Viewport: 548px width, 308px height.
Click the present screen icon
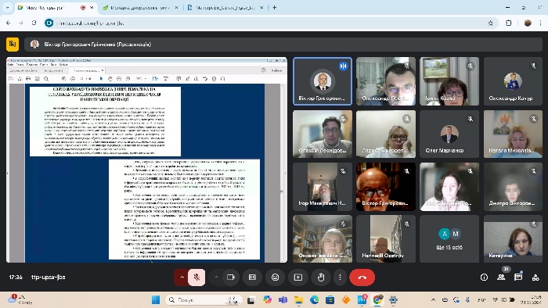[298, 278]
